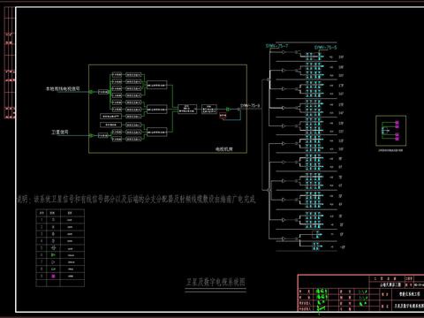
Task: Select the 本地有线电视信号 label text
Action: 63,88
